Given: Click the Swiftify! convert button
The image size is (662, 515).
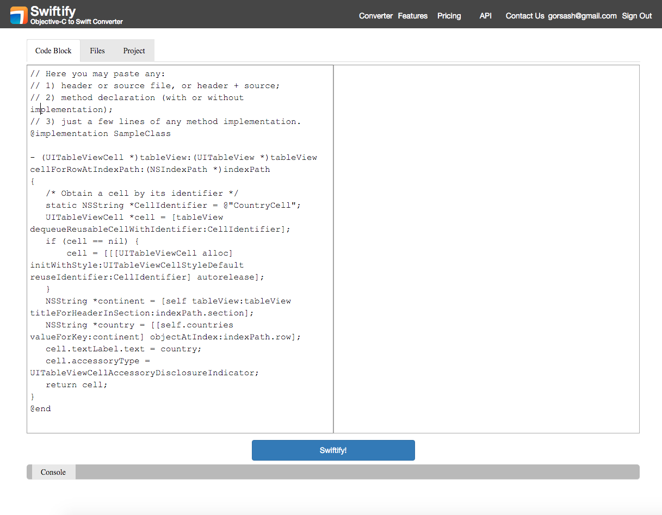Looking at the screenshot, I should 333,450.
